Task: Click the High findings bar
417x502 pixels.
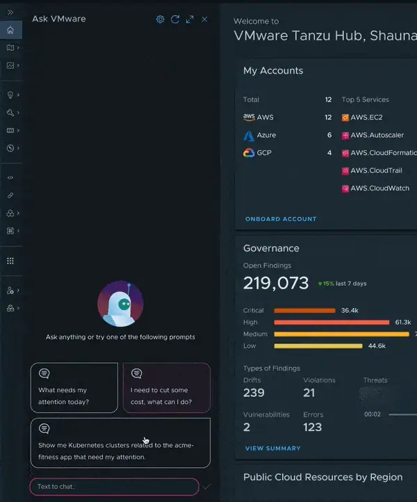Action: pyautogui.click(x=332, y=323)
